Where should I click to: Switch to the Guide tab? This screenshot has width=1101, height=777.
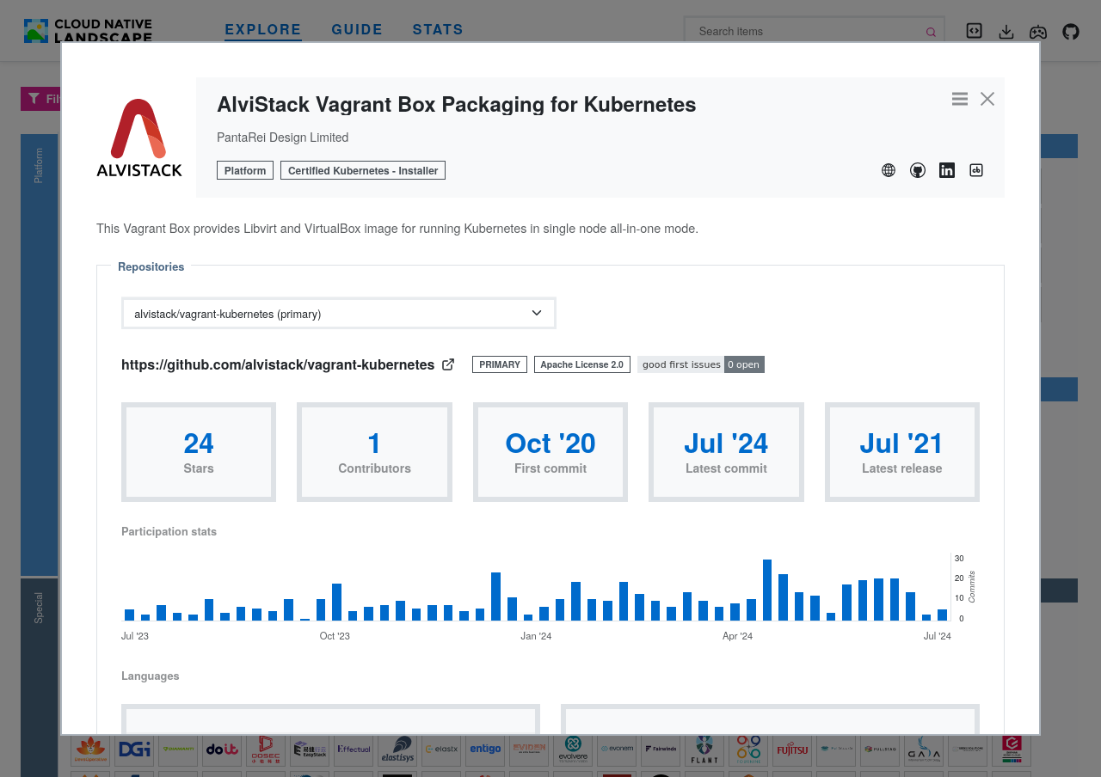(357, 30)
